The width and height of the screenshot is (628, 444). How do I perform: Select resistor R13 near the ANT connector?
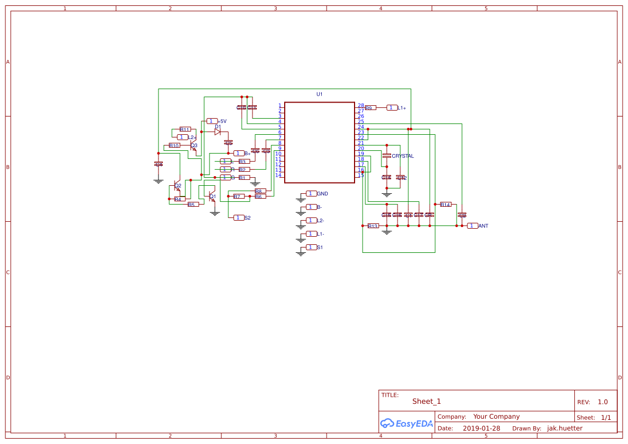[x=373, y=225]
